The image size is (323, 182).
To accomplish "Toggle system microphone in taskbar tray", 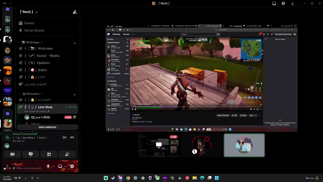I will pos(32,178).
